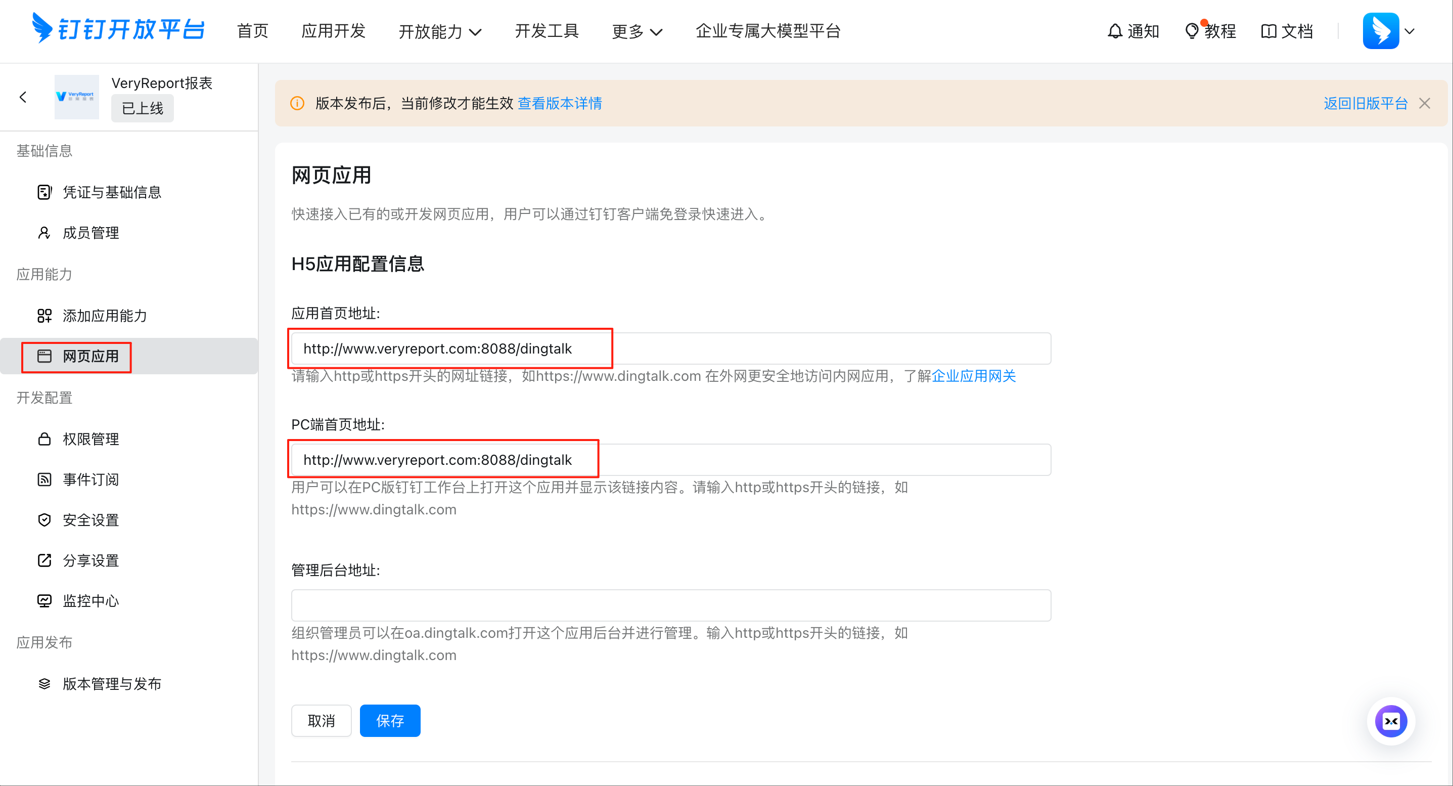Click the 版本管理与发布 layers icon

(44, 684)
